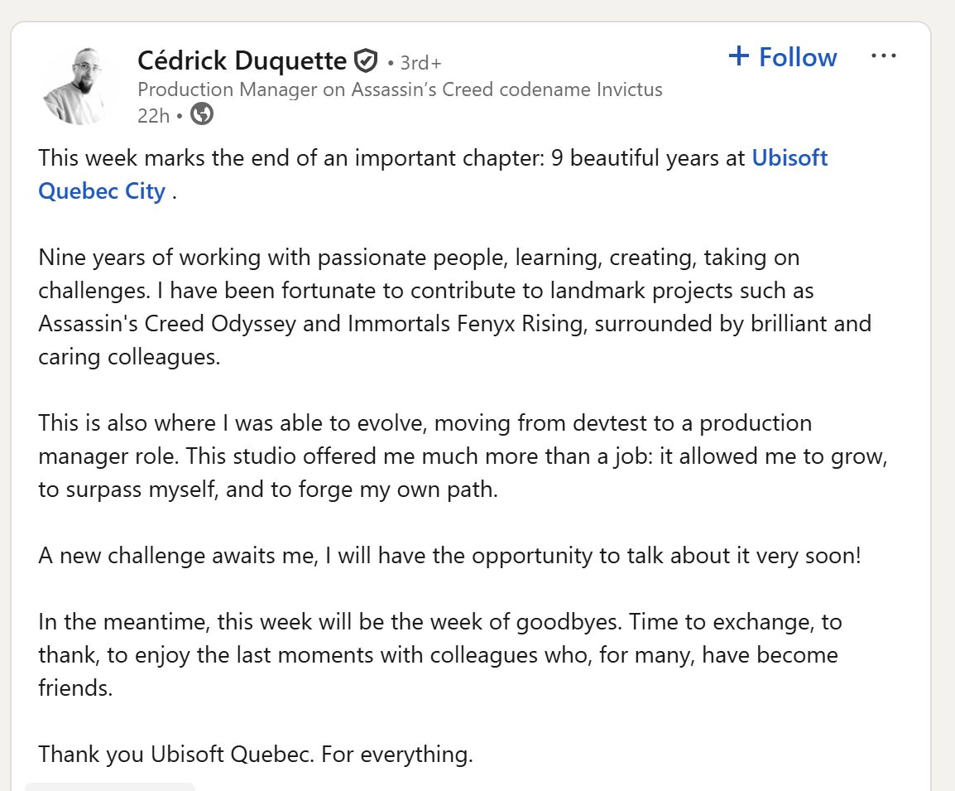This screenshot has height=791, width=955.
Task: Click the 3rd+ connection degree label
Action: [x=420, y=63]
